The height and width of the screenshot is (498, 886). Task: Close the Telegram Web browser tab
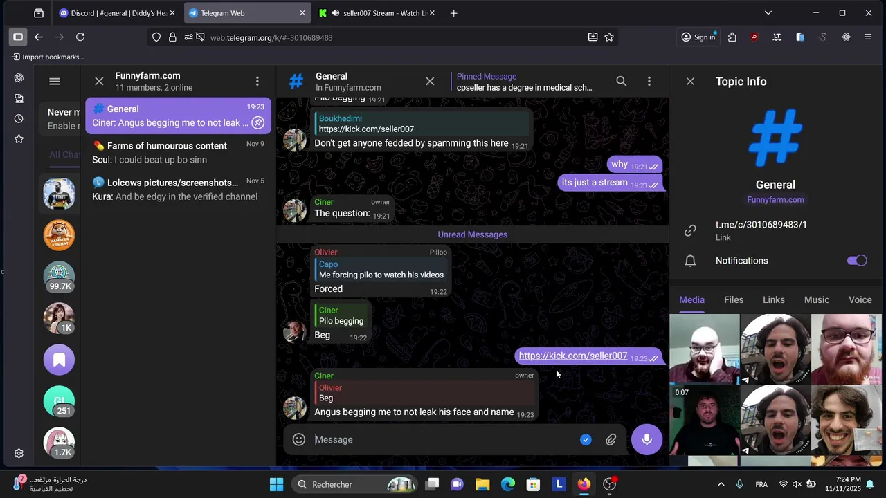pyautogui.click(x=302, y=13)
